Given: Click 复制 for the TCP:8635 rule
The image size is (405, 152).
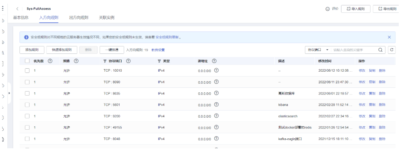Looking at the screenshot, I should (x=372, y=93).
